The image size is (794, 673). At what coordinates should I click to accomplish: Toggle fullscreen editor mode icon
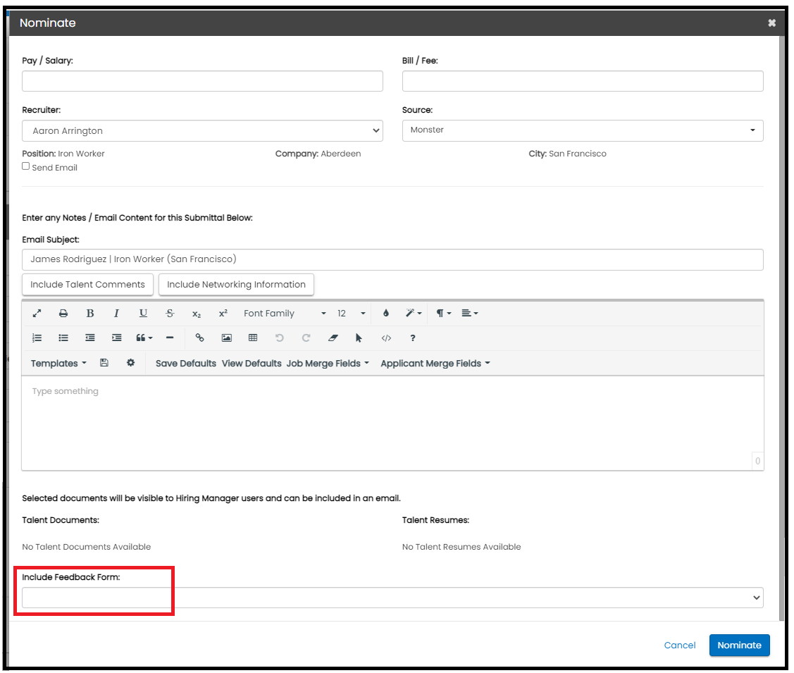[37, 314]
